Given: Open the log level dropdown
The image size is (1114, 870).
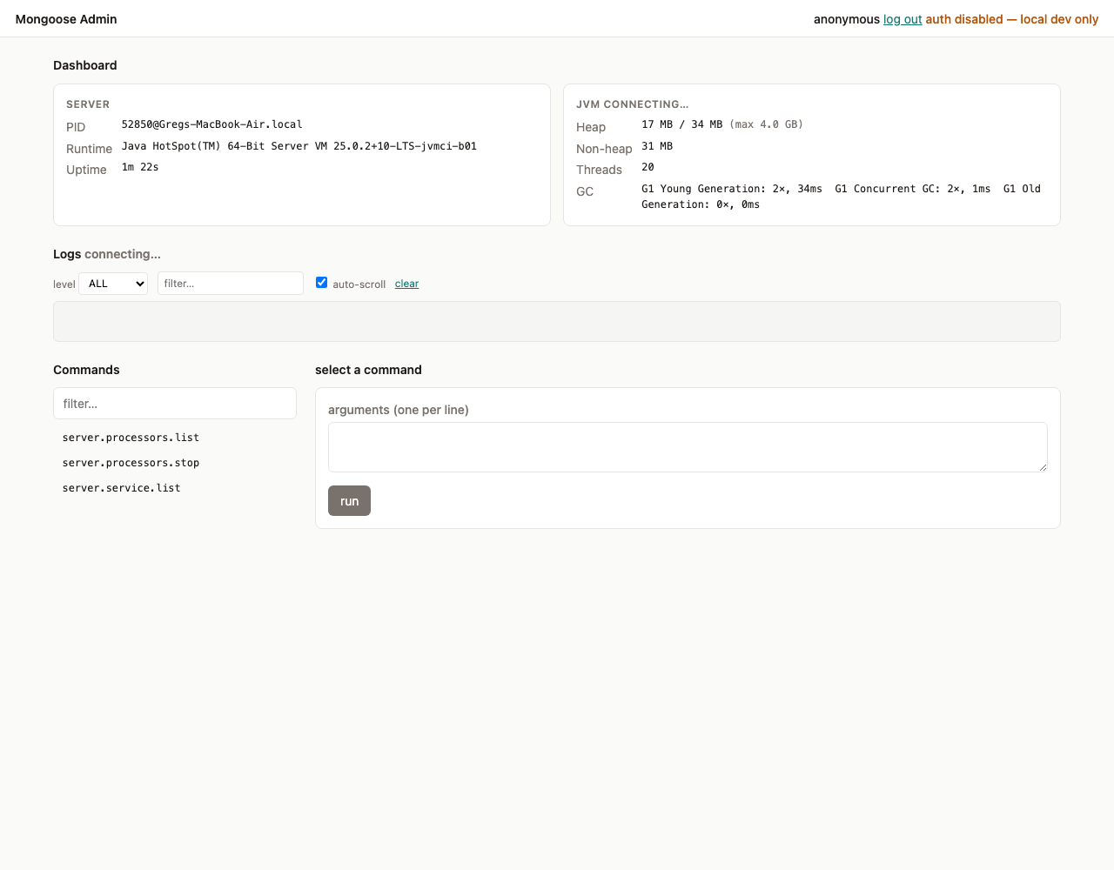Looking at the screenshot, I should [x=113, y=284].
